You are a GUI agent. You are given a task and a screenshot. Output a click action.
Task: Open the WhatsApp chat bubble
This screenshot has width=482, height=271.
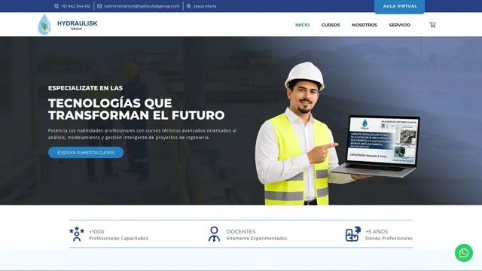click(x=464, y=253)
